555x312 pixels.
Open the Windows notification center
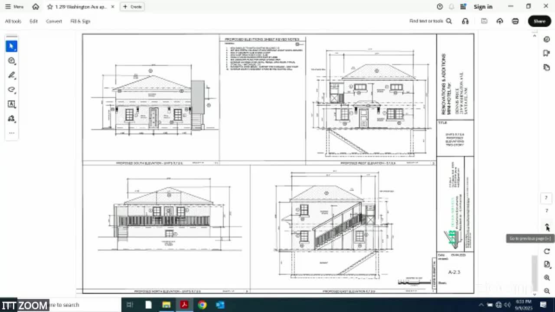[543, 305]
